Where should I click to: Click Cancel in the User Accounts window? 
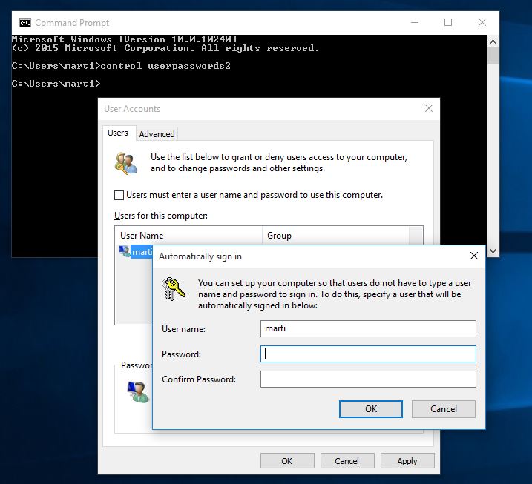(x=347, y=461)
